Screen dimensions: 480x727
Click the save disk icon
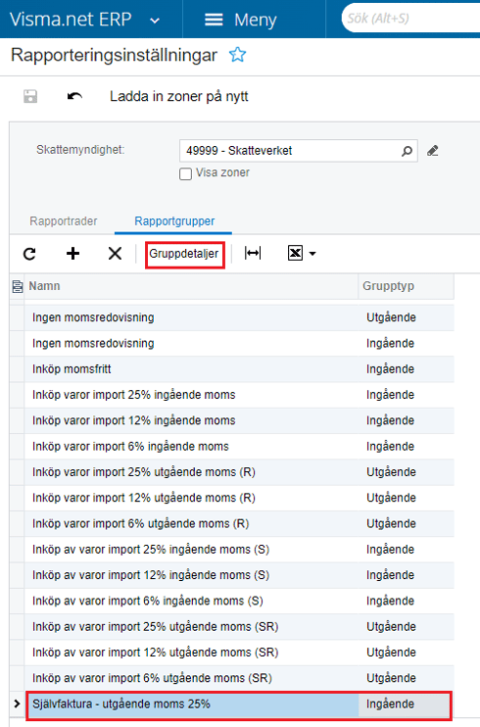click(x=30, y=96)
